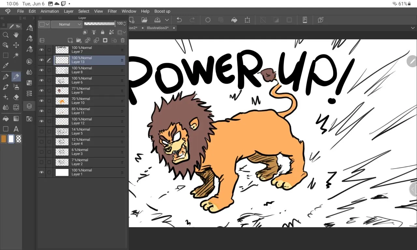Switch to the Illustration3 tab

pos(158,28)
